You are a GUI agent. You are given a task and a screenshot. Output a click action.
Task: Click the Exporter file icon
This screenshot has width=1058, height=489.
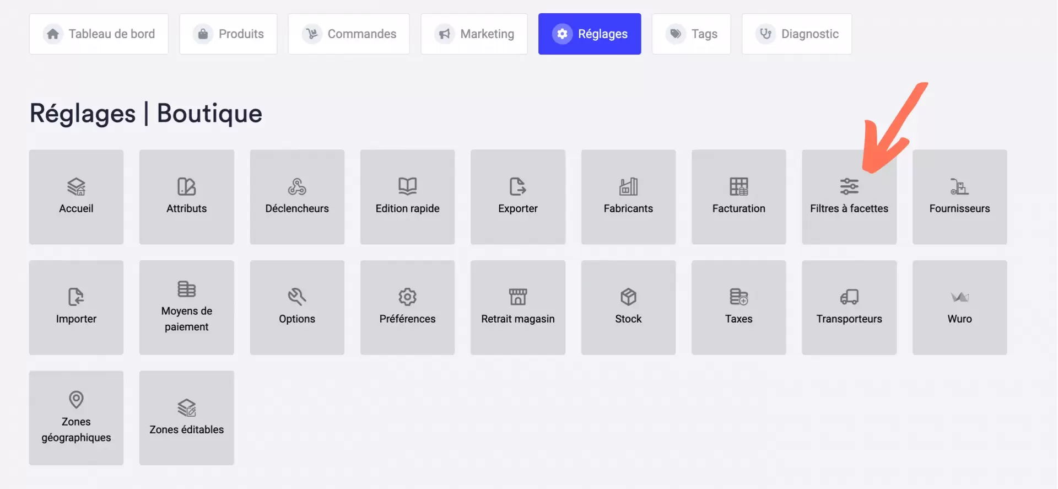tap(518, 187)
